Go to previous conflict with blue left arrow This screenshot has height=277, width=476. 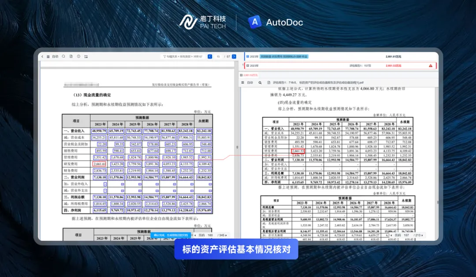click(210, 56)
